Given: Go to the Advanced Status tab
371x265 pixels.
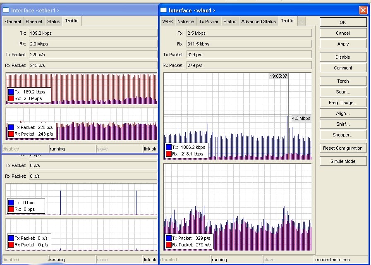Looking at the screenshot, I should [259, 21].
